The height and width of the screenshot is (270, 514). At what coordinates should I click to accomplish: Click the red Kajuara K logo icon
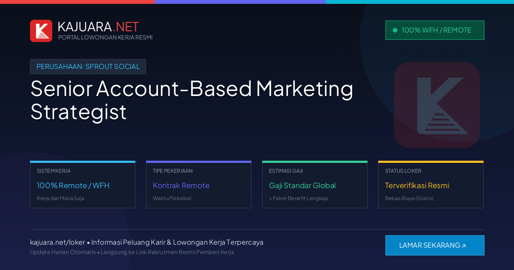tap(41, 31)
